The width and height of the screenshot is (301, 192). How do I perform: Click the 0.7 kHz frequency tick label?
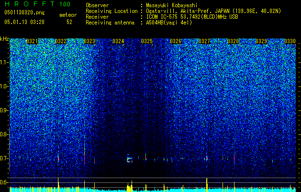4,158
